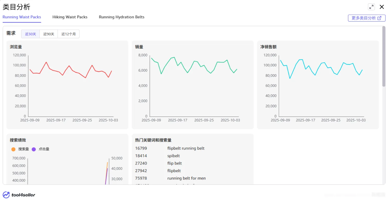
Task: Click the 类目分析 dialog title
Action: point(16,7)
